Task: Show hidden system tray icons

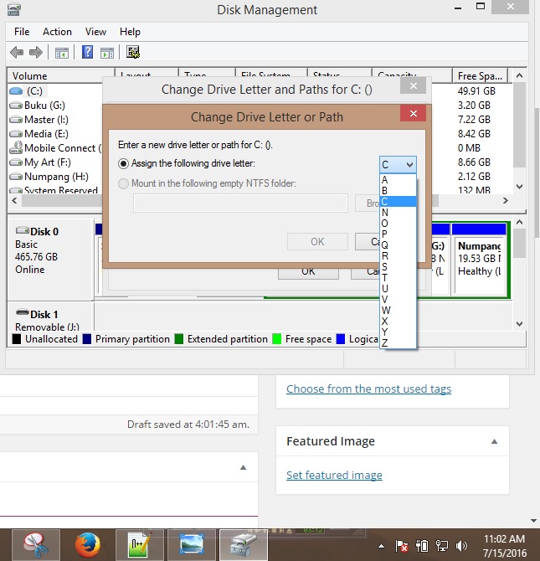Action: pos(382,546)
